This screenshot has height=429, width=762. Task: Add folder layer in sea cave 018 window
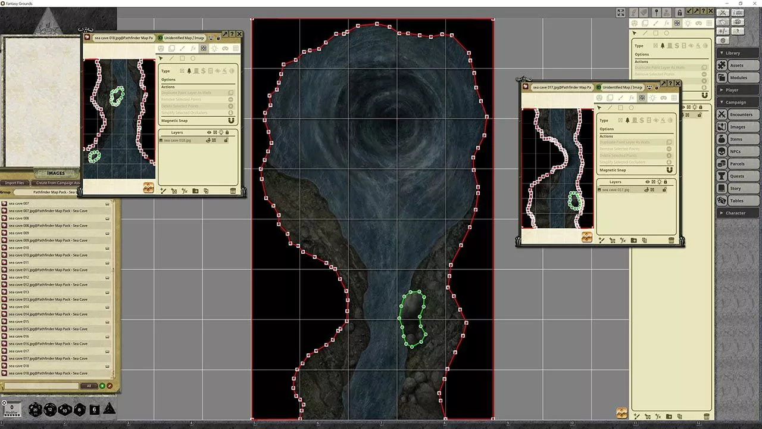coord(195,191)
